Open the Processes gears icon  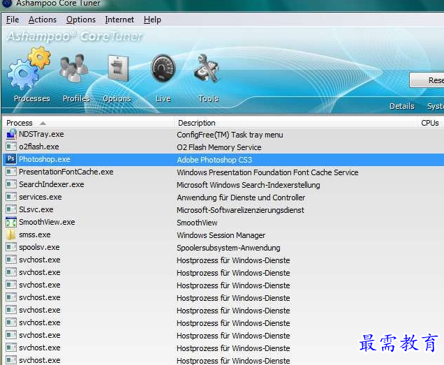click(29, 69)
